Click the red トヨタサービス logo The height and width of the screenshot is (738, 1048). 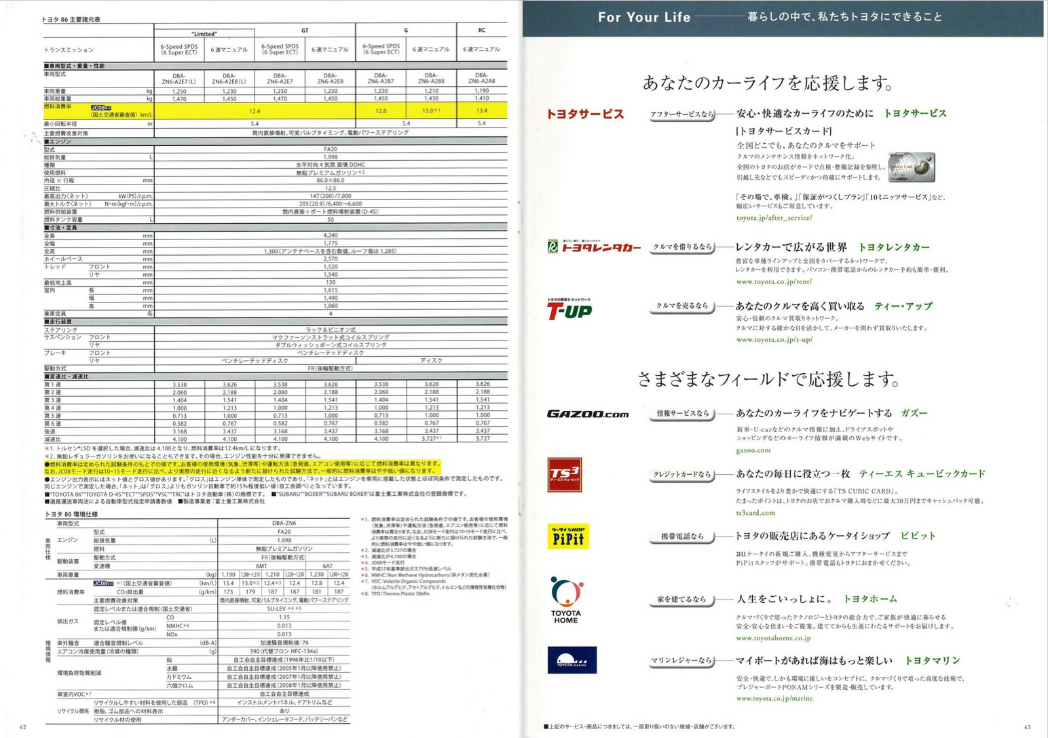[x=585, y=114]
